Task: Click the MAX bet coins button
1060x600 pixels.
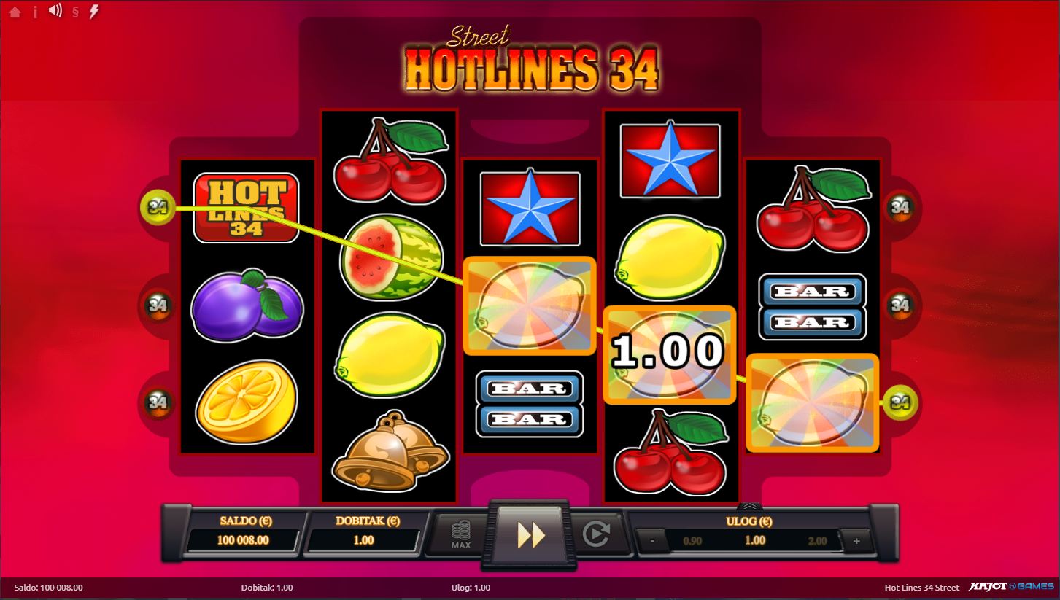Action: [460, 535]
